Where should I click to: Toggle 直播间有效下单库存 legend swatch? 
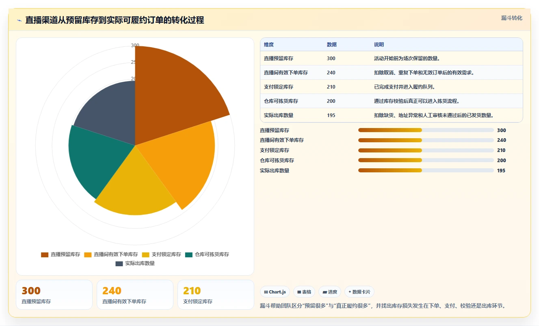(x=88, y=254)
